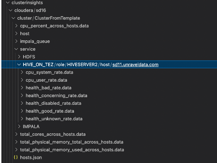Expand cpu_percent_across_hosts.data entry
Viewport: 217px width, 163px height.
point(17,26)
